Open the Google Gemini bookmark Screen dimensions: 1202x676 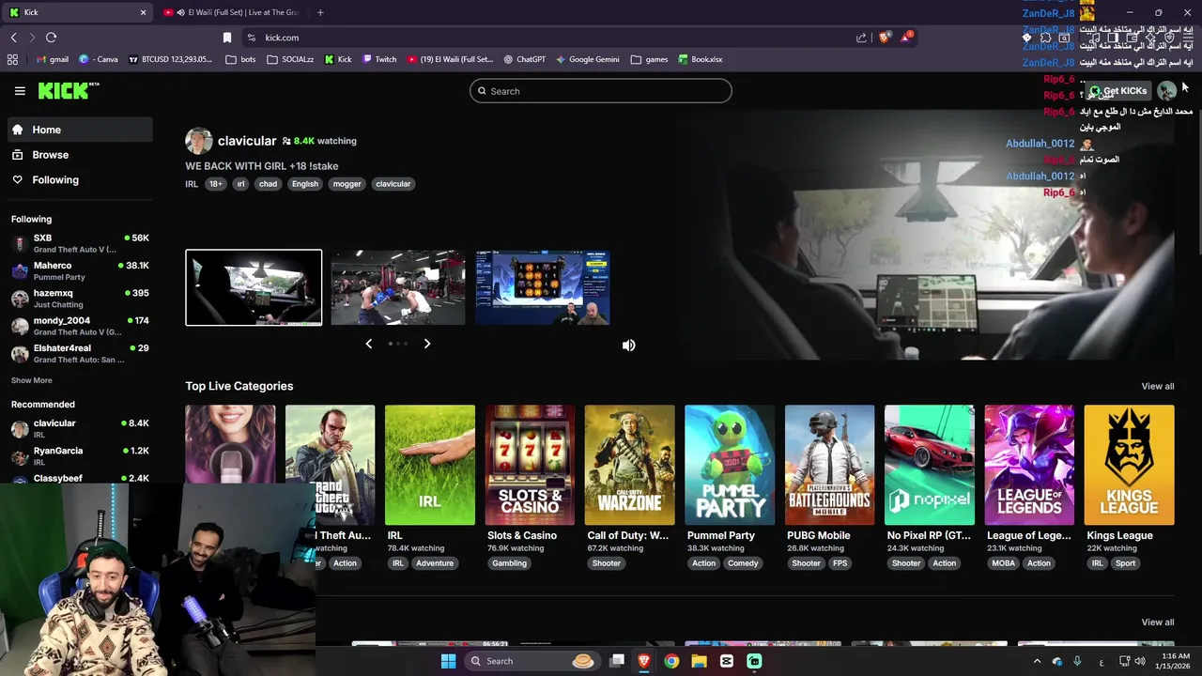click(x=588, y=59)
